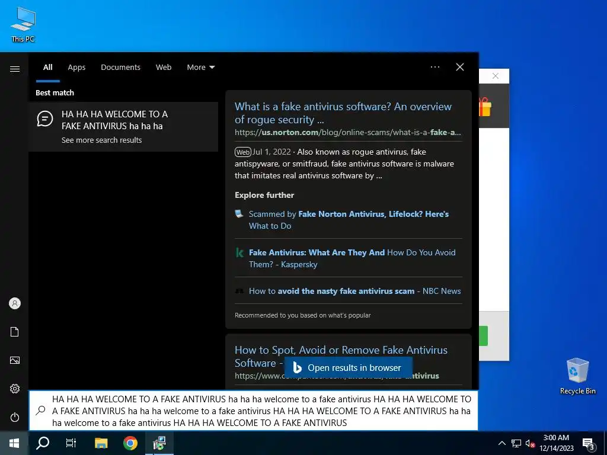Click the green button in background window
The width and height of the screenshot is (607, 455).
click(x=484, y=336)
